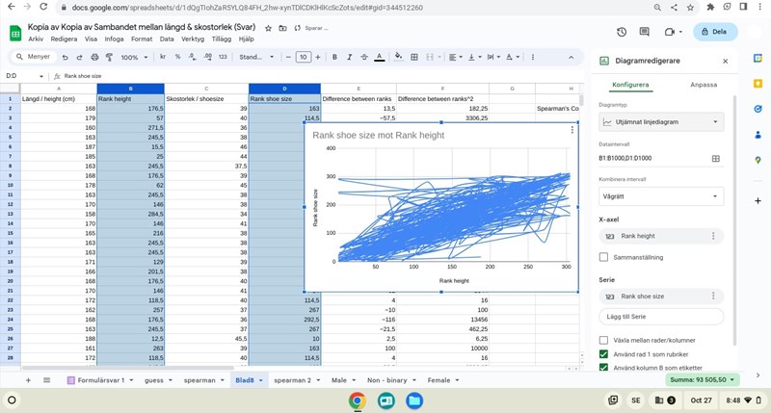Viewport: 771px width, 413px height.
Task: Check Växla mellan rader/kolumner
Action: pyautogui.click(x=604, y=340)
